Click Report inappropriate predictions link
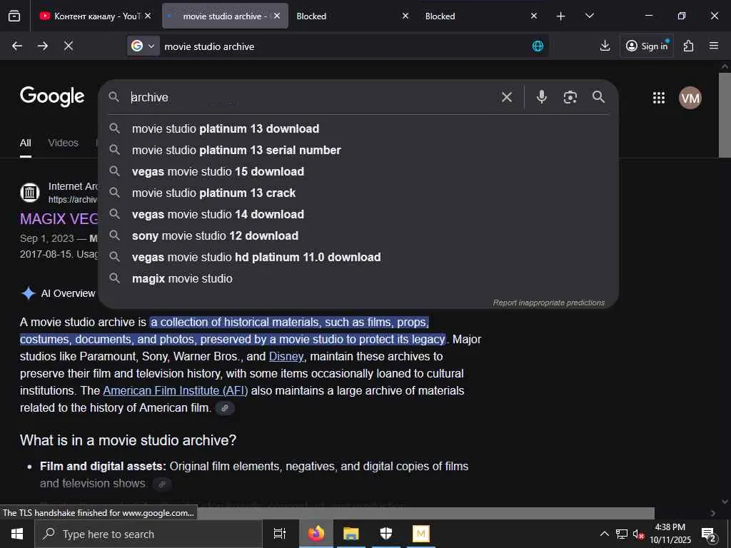This screenshot has width=731, height=548. coord(549,303)
